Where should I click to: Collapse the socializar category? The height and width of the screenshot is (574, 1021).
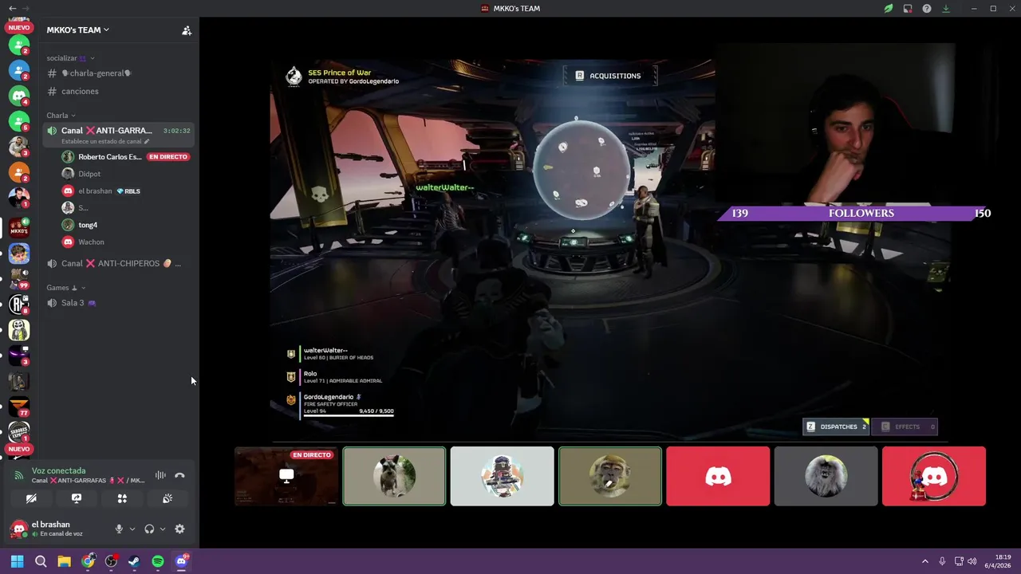click(x=71, y=58)
